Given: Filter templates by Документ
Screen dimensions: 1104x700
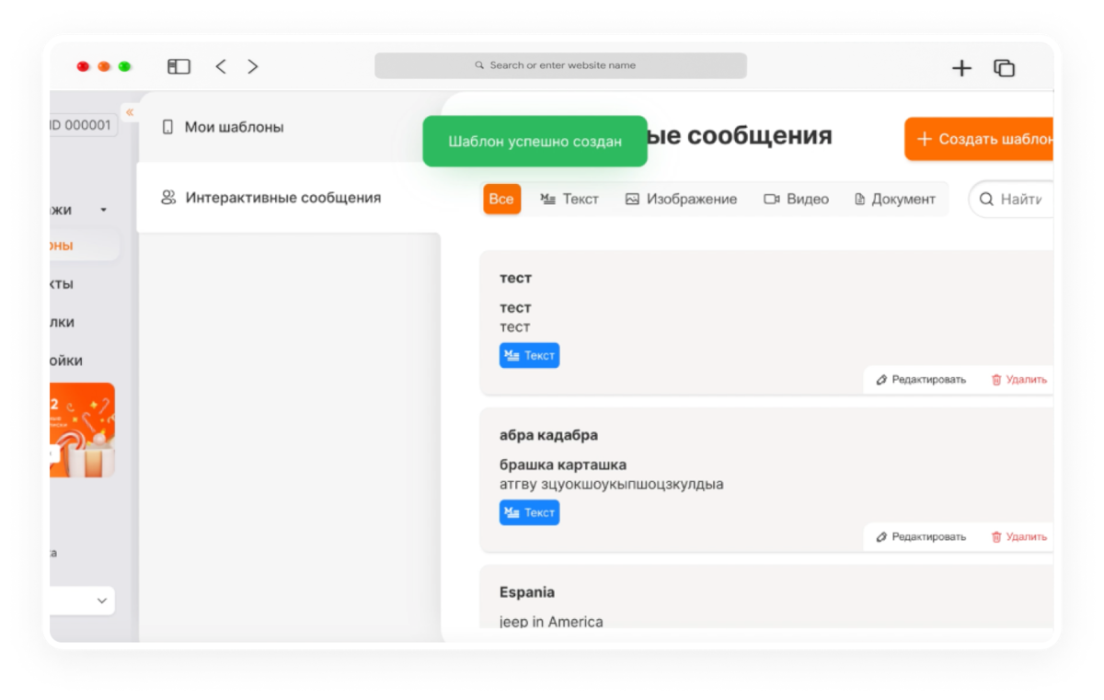Looking at the screenshot, I should pyautogui.click(x=894, y=199).
